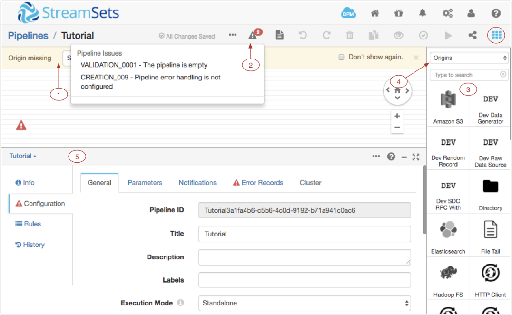Open the Origins stage type dropdown

pyautogui.click(x=469, y=58)
